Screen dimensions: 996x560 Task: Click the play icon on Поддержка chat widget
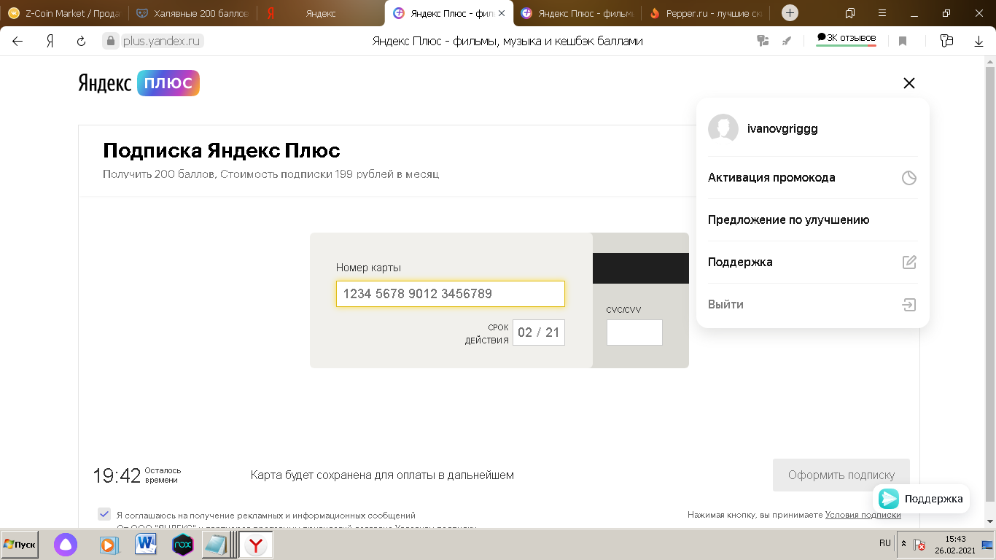(x=889, y=499)
